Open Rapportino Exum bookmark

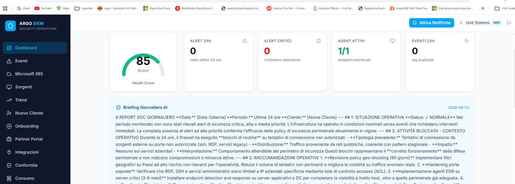pos(372,8)
